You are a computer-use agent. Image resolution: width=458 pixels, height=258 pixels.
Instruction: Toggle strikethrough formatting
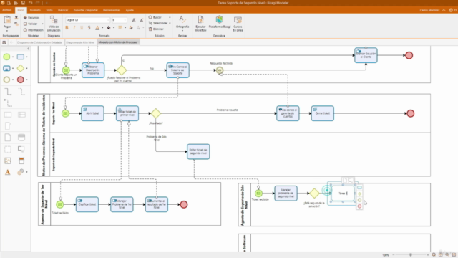click(89, 28)
